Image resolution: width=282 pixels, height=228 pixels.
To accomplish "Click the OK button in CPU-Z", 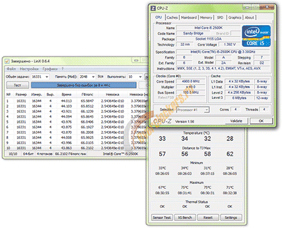I will coord(261,121).
